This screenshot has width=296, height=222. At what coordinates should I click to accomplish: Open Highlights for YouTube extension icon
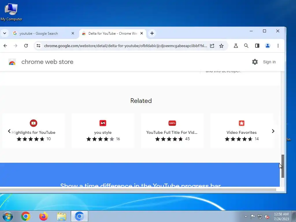[x=34, y=123]
